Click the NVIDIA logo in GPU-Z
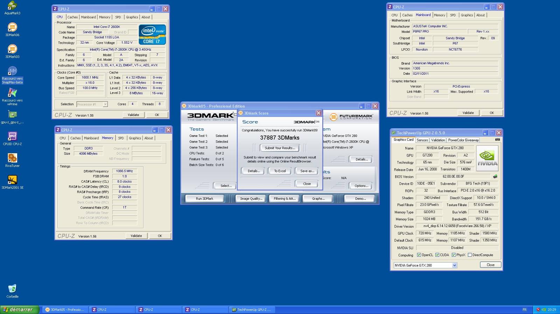The width and height of the screenshot is (560, 314). (x=488, y=159)
